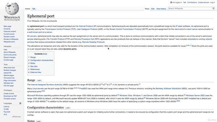Switch to the Article tab
This screenshot has height=122, width=217.
click(x=27, y=9)
